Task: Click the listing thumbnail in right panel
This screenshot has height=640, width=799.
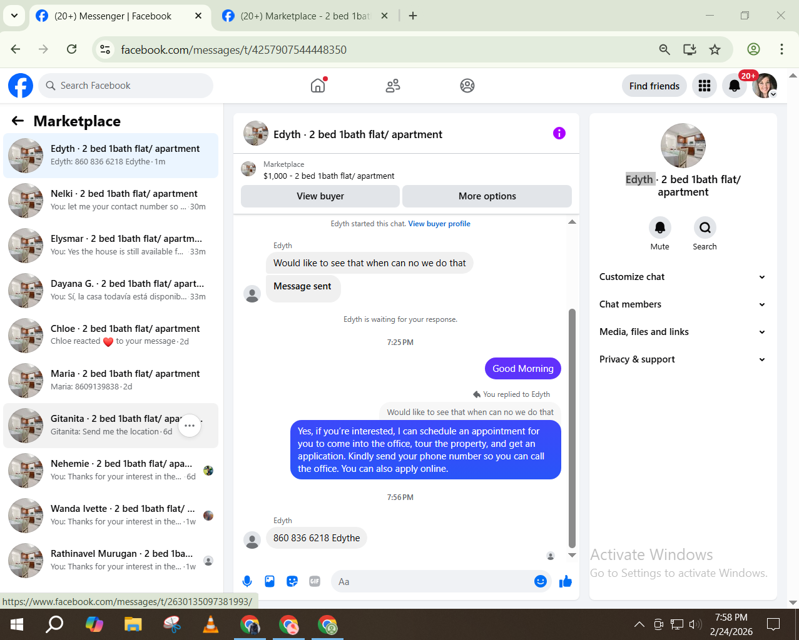Action: [683, 146]
